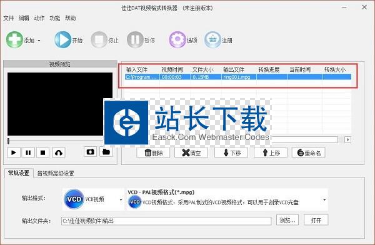
Task: Click the large VCD format icon
Action: pyautogui.click(x=74, y=199)
